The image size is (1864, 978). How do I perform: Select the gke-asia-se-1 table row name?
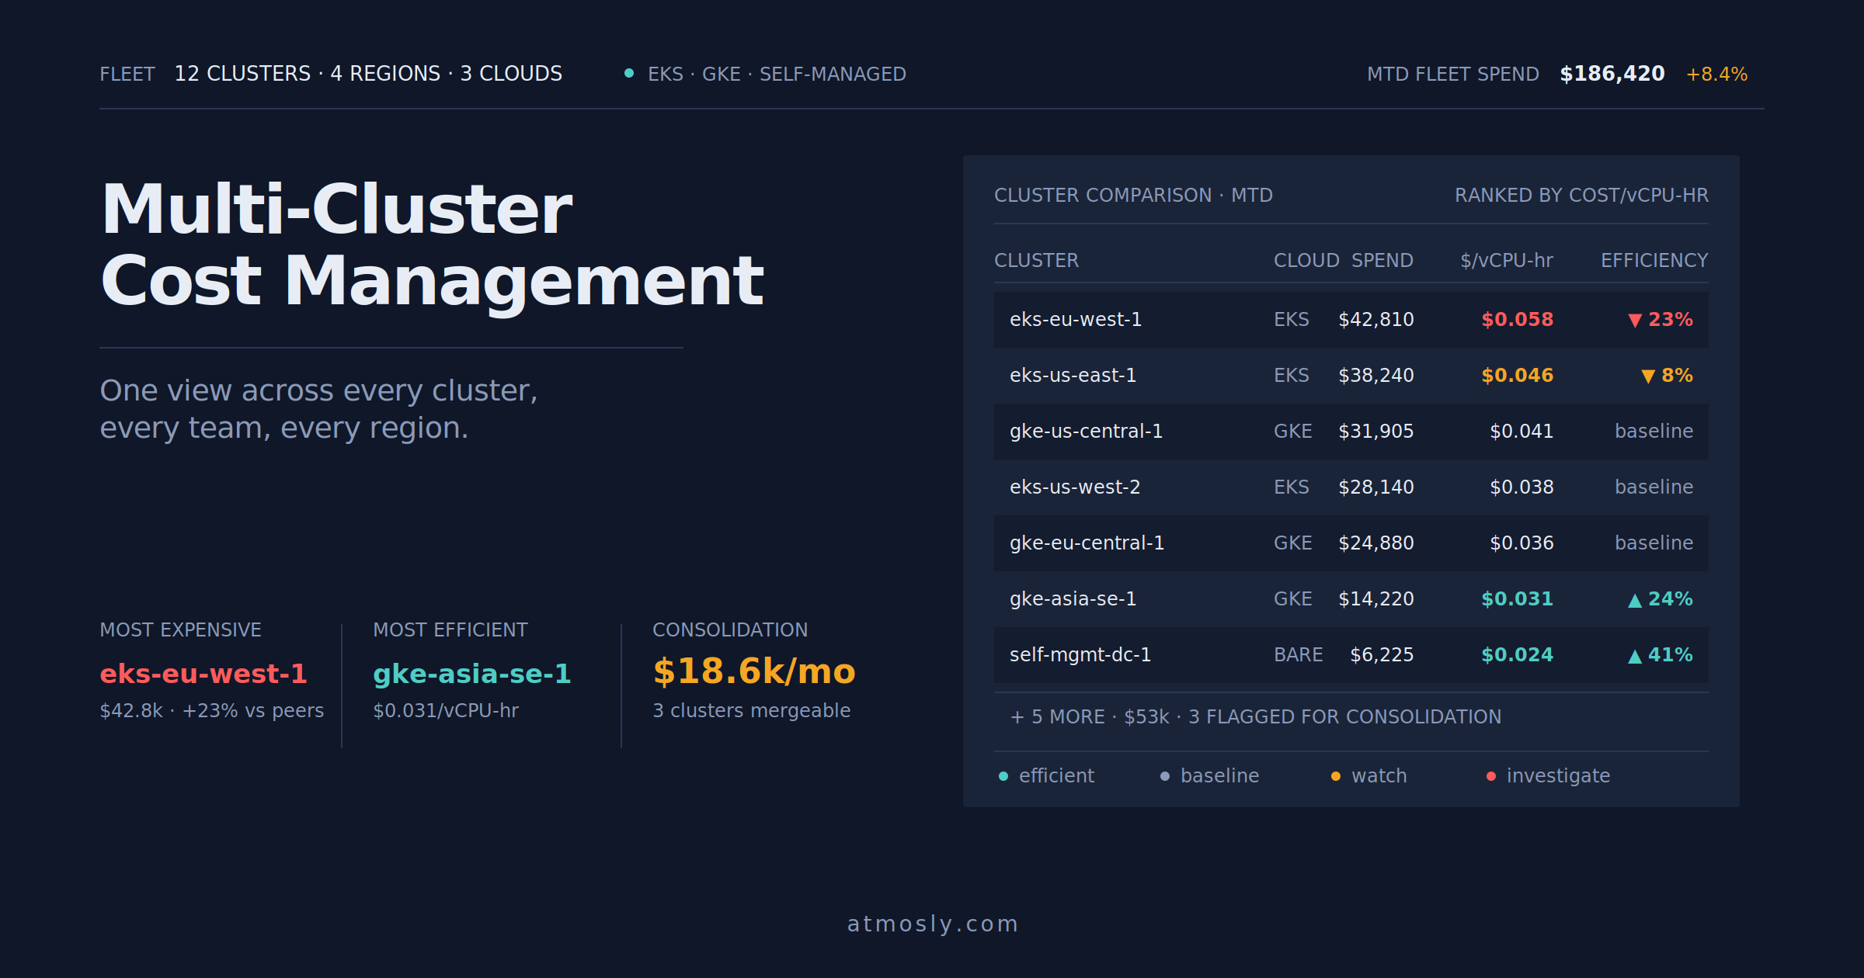point(1073,598)
